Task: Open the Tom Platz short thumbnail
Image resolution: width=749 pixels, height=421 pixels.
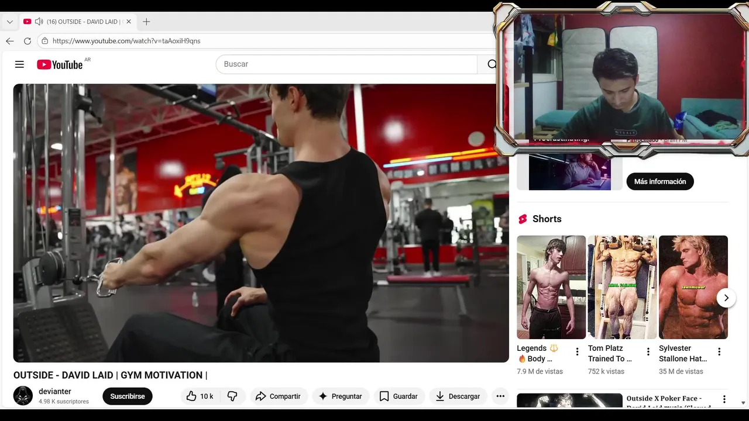Action: (x=622, y=287)
